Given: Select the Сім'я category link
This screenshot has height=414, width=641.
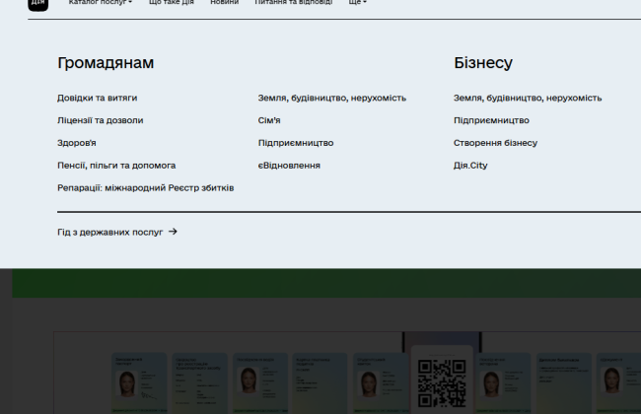Looking at the screenshot, I should click(269, 120).
